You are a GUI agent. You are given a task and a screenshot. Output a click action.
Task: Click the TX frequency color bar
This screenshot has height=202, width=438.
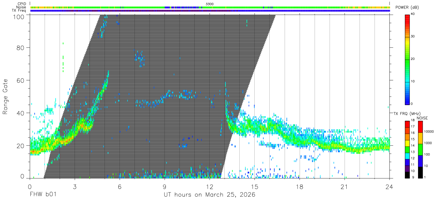[407, 149]
